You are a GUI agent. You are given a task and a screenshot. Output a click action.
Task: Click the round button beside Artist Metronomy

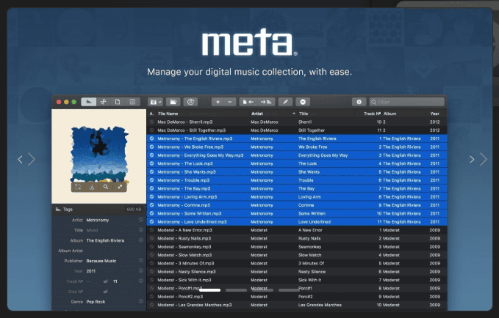click(x=140, y=220)
